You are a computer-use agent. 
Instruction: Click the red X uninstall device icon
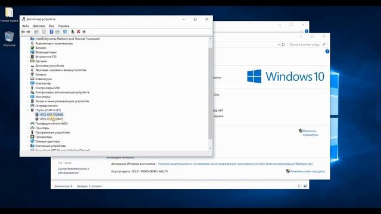coord(78,32)
